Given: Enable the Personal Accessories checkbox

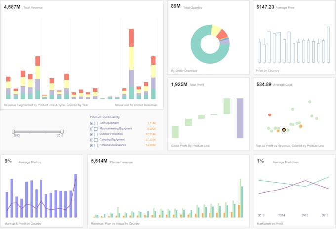Looking at the screenshot, I should click(96, 145).
